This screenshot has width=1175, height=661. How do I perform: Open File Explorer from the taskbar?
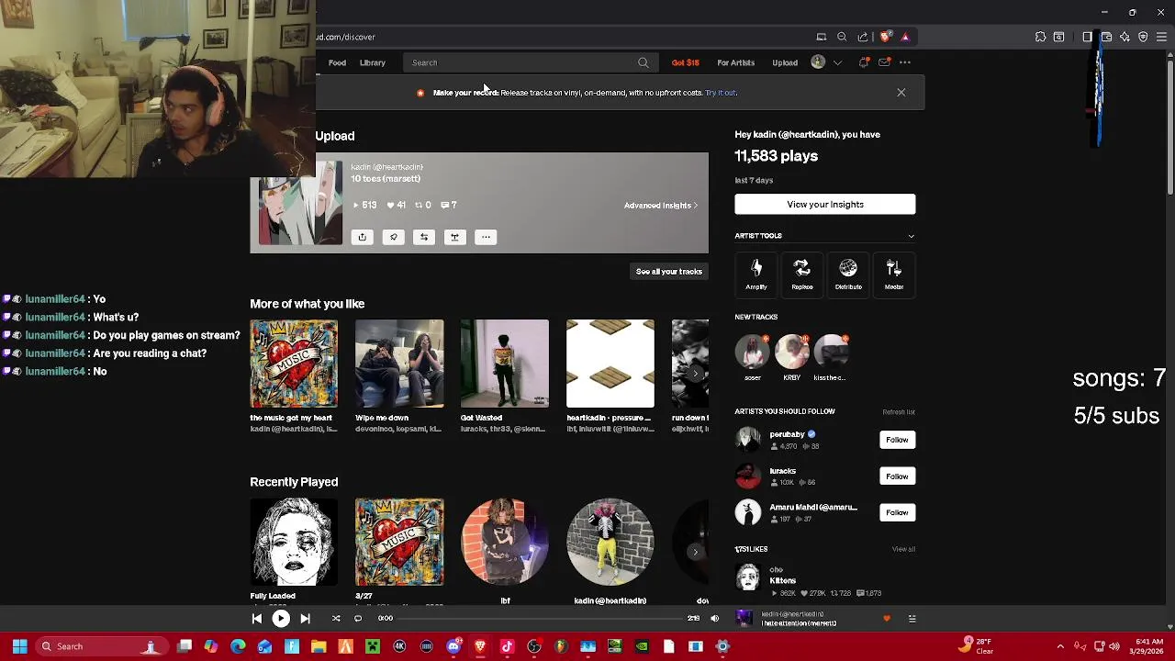click(319, 646)
